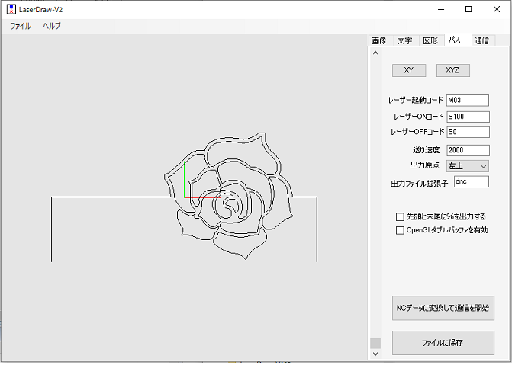Screen dimensions: 512x365
Task: Open the ファイル menu
Action: (x=21, y=26)
